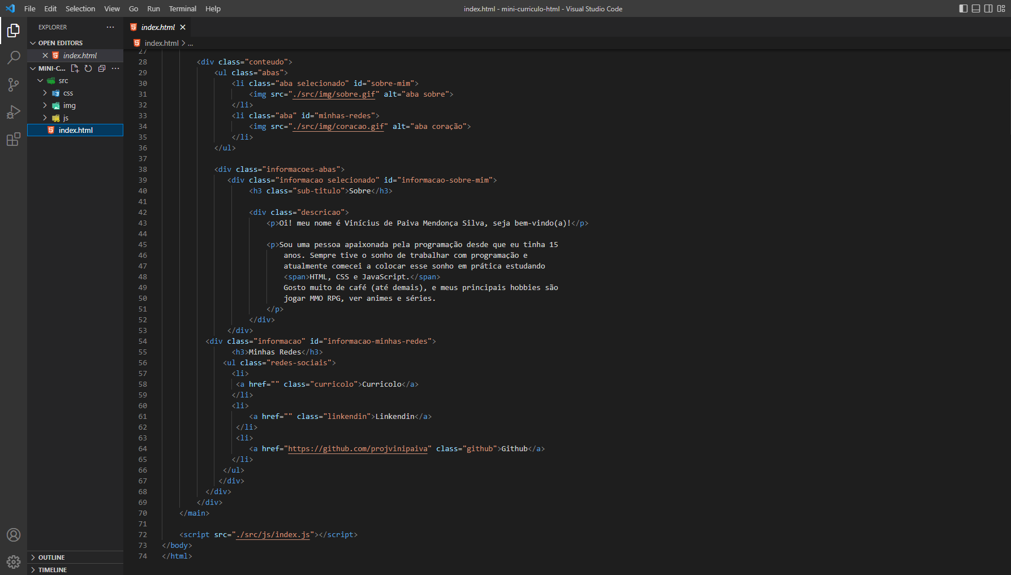The width and height of the screenshot is (1011, 575).
Task: Open the Terminal menu
Action: 183,8
